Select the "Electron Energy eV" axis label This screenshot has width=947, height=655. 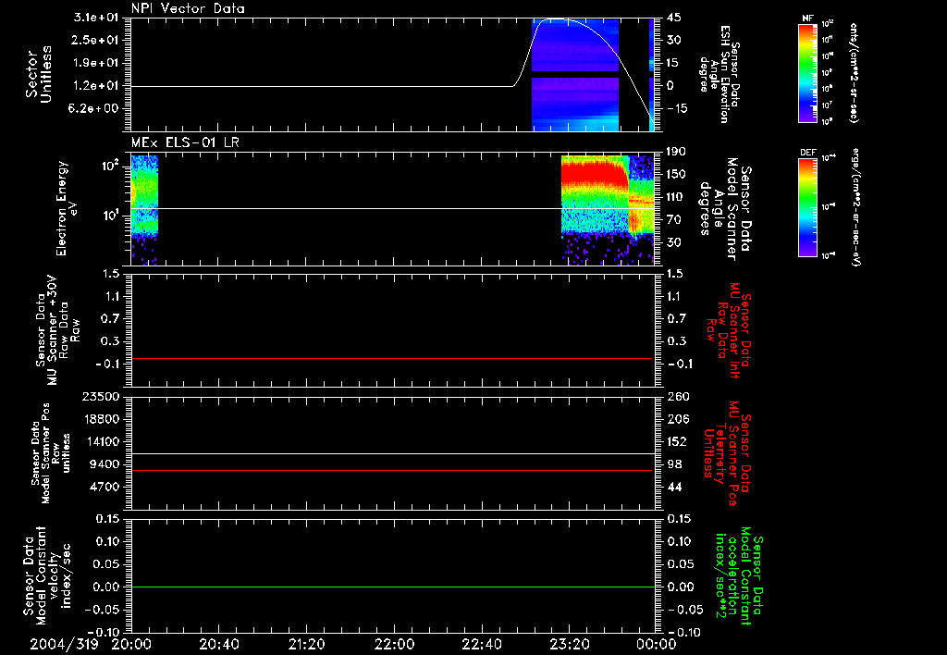(66, 208)
